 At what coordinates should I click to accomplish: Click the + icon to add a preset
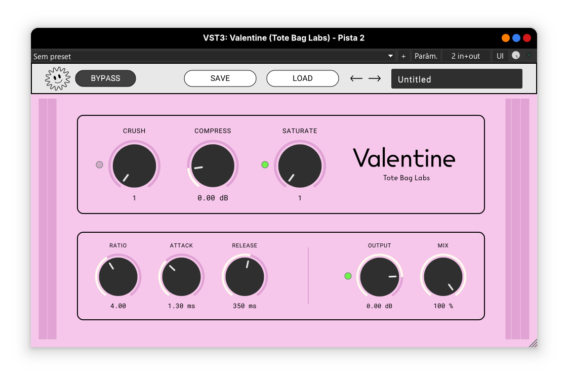[403, 56]
